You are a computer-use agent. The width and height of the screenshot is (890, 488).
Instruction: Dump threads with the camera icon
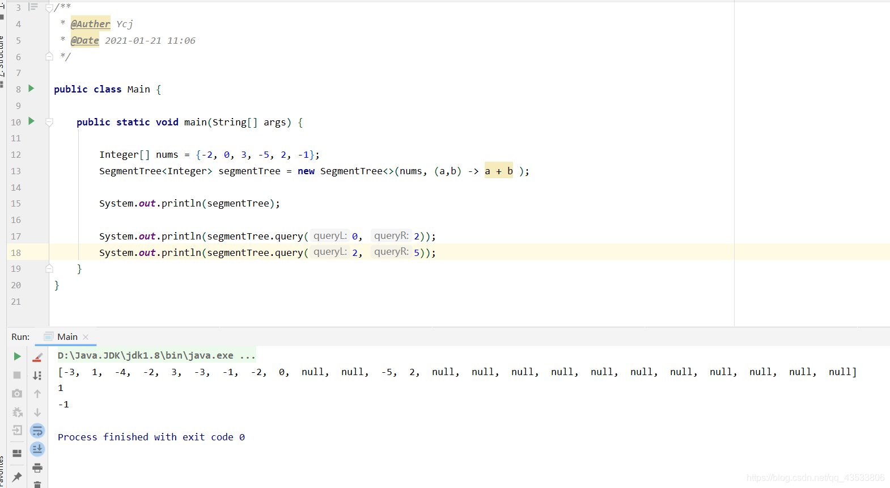(x=17, y=393)
